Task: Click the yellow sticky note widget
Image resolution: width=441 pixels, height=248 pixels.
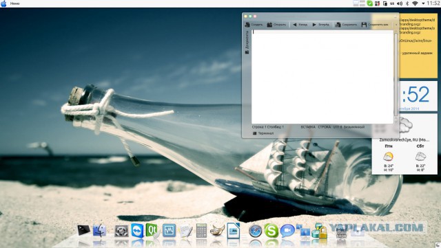Action: point(418,45)
